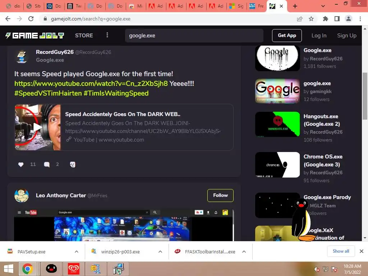
Task: Click the muted volume tray icon
Action: point(317,269)
